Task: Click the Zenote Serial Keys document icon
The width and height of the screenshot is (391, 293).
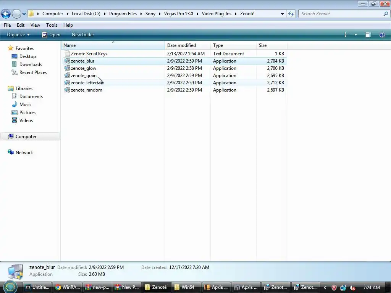Action: pyautogui.click(x=67, y=53)
